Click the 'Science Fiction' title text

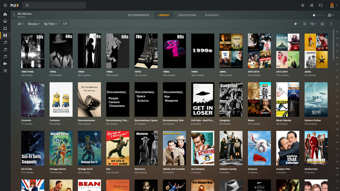pos(313,120)
